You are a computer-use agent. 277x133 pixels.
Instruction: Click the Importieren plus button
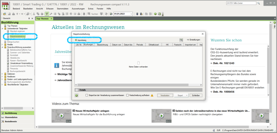click(81, 40)
